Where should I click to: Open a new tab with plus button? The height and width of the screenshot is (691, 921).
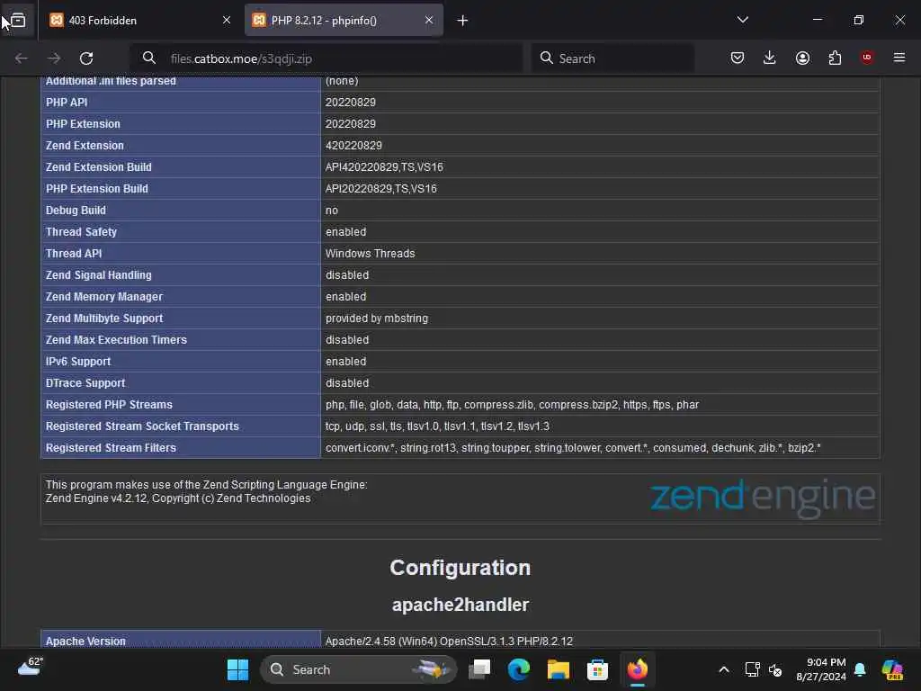click(x=462, y=21)
